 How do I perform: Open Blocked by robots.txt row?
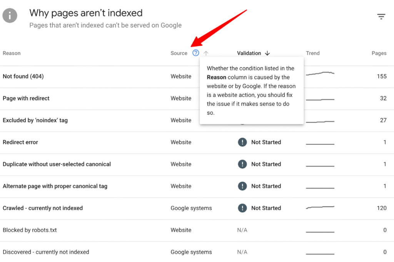coord(30,230)
